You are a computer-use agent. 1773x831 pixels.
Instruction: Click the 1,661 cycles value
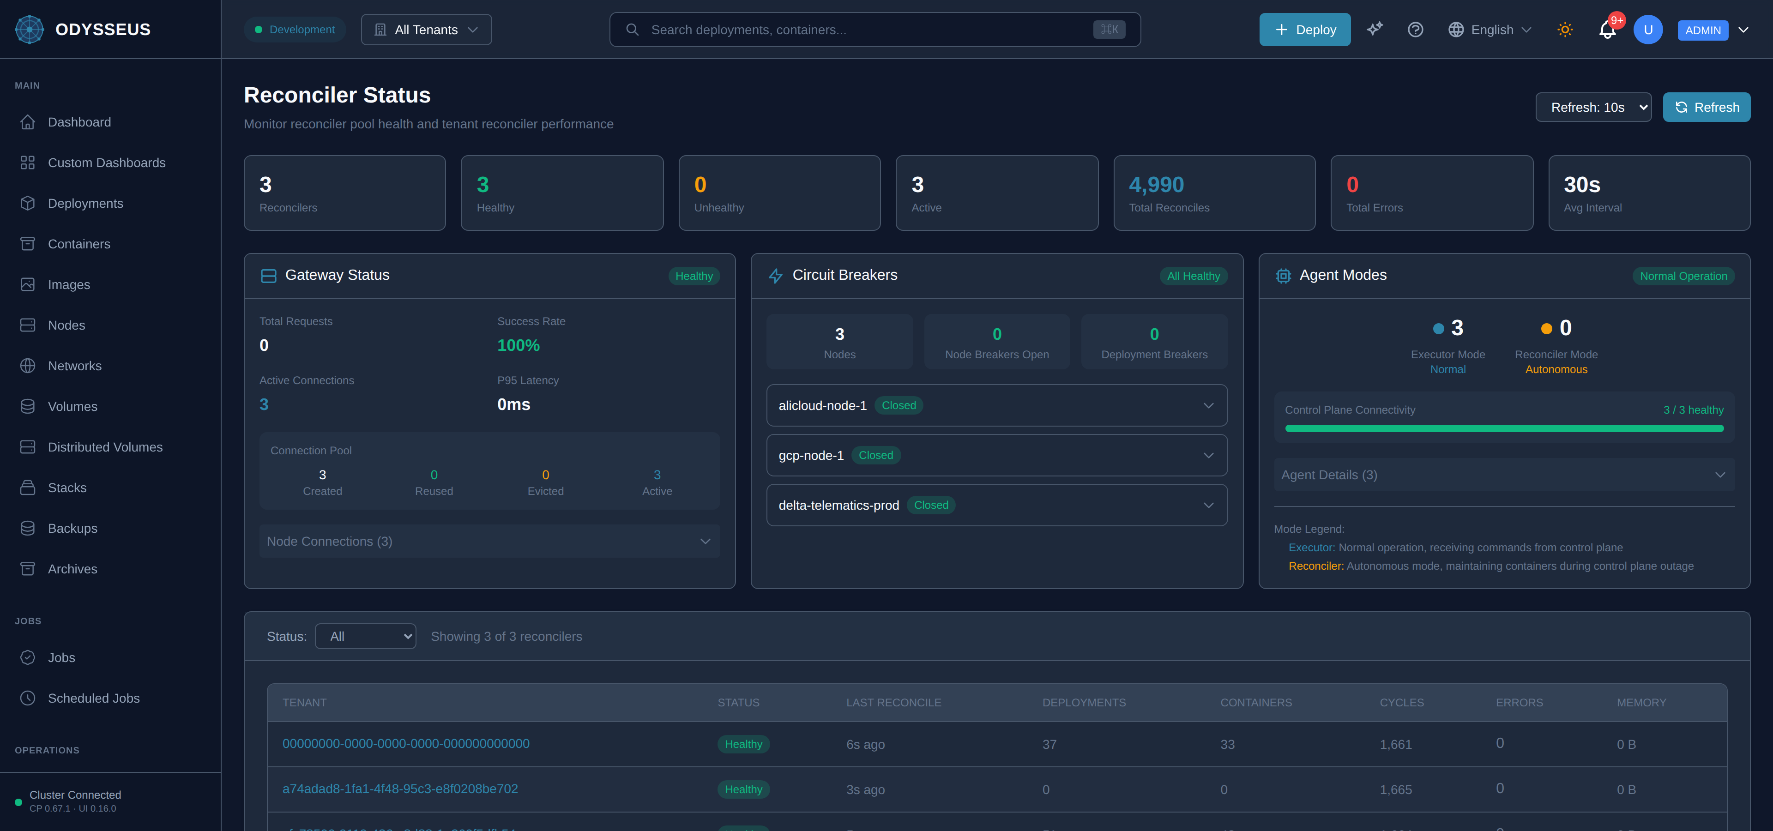(1395, 744)
